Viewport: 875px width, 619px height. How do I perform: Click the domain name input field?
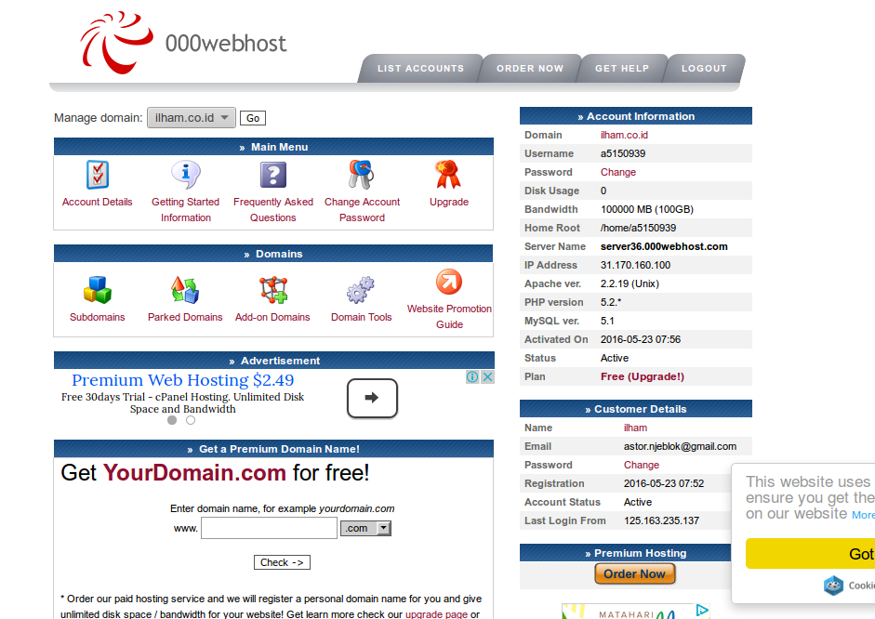tap(269, 528)
